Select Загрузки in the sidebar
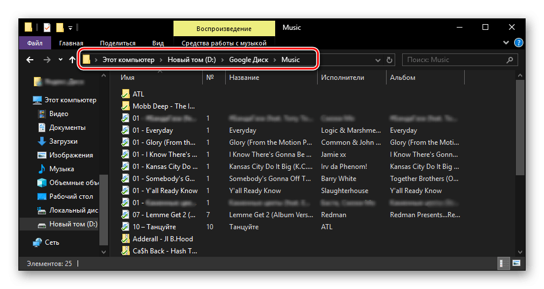Image resolution: width=544 pixels, height=289 pixels. click(x=63, y=141)
